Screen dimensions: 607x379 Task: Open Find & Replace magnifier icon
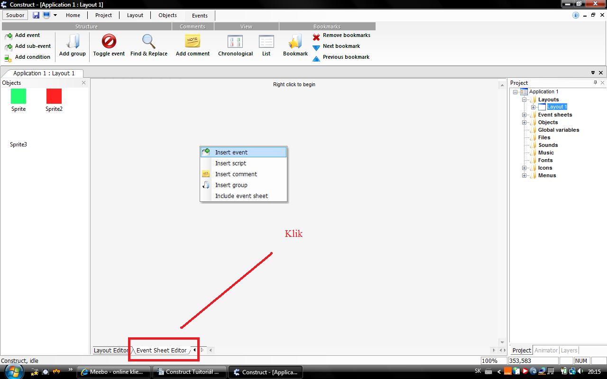tap(149, 41)
